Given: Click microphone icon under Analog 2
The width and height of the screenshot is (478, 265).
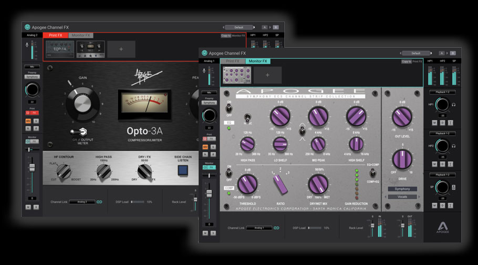Looking at the screenshot, I should coord(27,45).
